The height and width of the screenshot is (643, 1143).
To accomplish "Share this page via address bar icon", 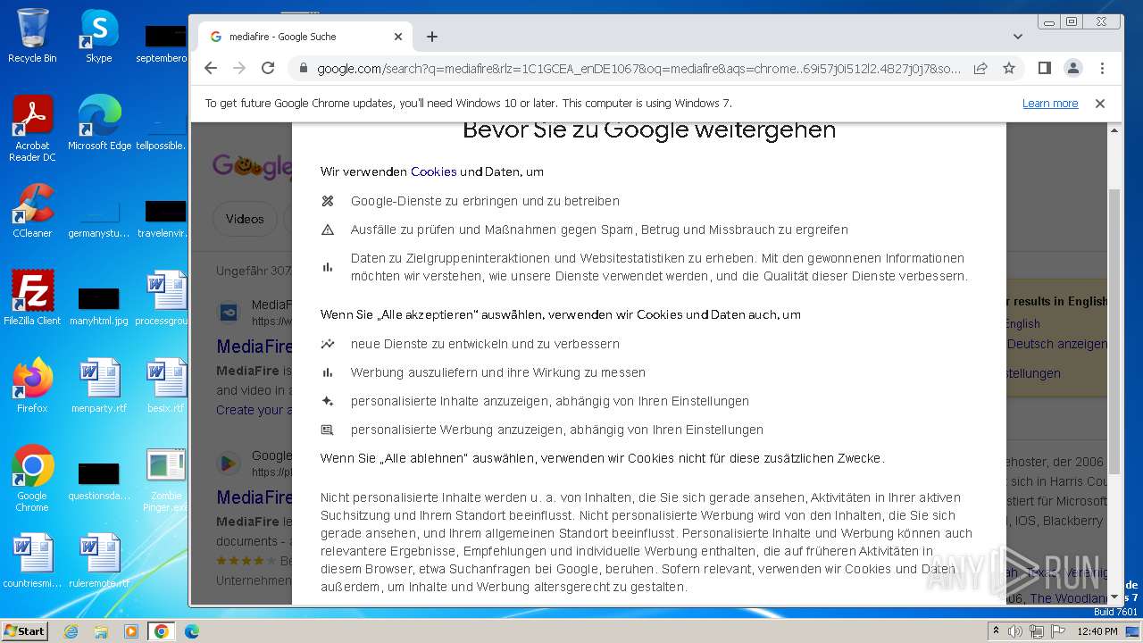I will tap(980, 68).
